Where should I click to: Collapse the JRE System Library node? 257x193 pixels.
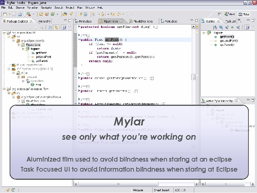click(9, 69)
